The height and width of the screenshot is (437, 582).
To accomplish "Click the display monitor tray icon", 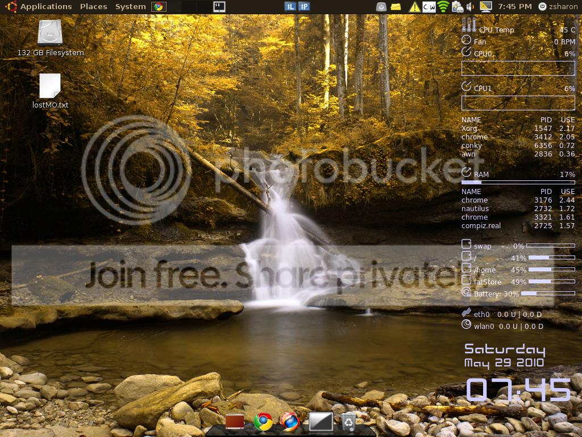I will (x=485, y=7).
